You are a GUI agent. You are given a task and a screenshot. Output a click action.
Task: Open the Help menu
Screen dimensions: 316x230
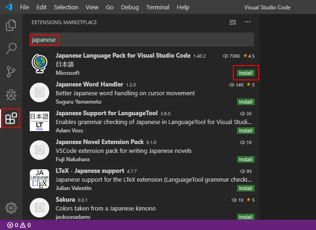[183, 7]
